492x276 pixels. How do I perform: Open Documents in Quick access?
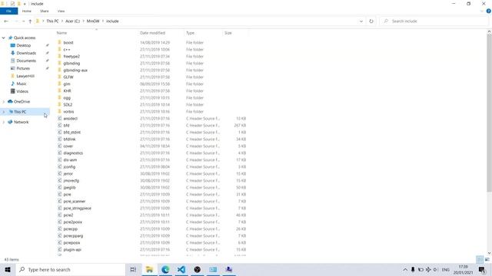pos(26,61)
